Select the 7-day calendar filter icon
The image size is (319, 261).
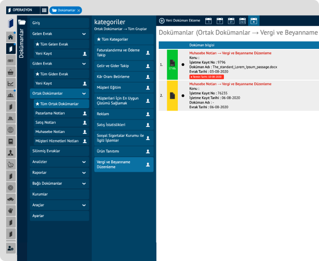[x=220, y=21]
